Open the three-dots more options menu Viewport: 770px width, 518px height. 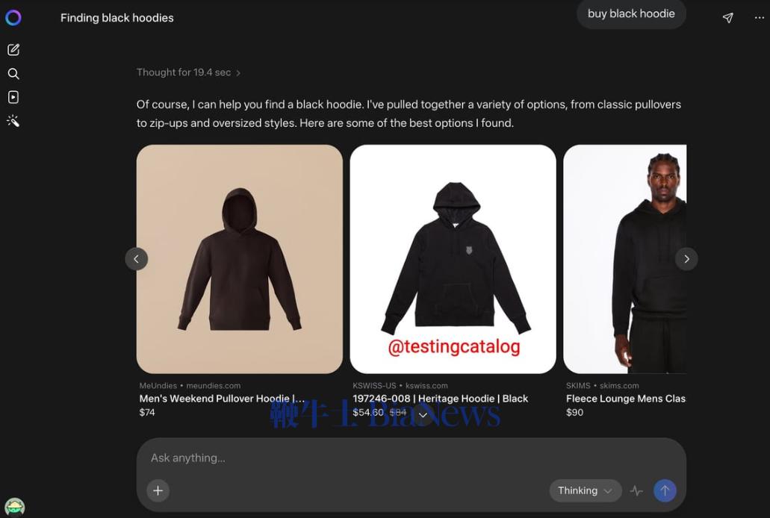pyautogui.click(x=760, y=18)
